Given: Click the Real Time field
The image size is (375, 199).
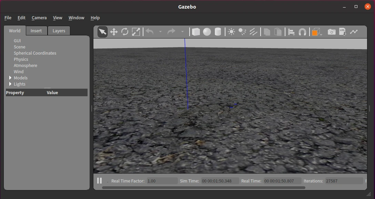Looking at the screenshot, I should tap(282, 181).
